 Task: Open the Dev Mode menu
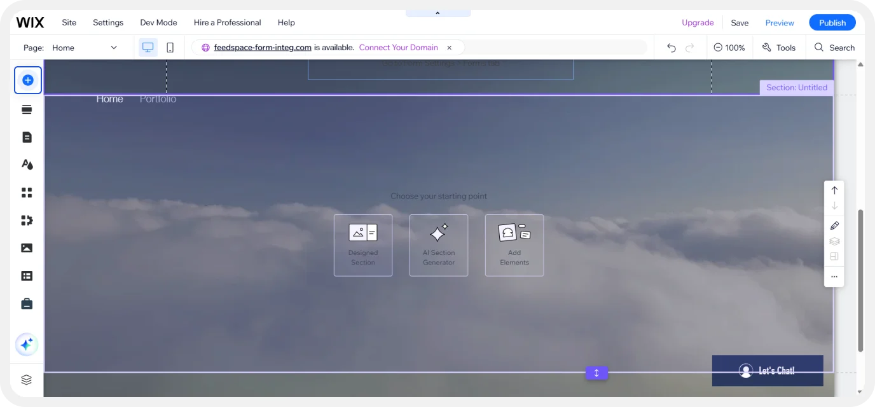158,22
